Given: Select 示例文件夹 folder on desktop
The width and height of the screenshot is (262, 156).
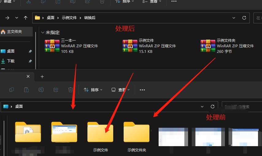Looking at the screenshot, I should (x=137, y=137).
